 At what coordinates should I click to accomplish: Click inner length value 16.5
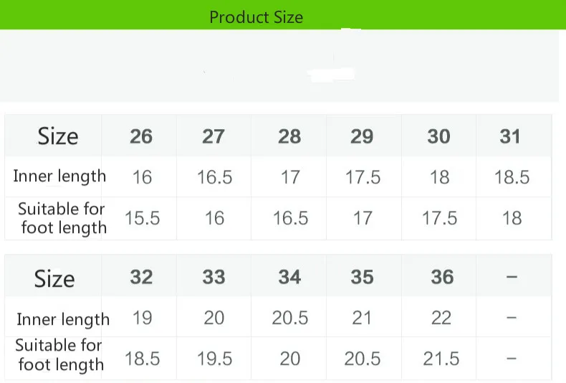pos(215,177)
